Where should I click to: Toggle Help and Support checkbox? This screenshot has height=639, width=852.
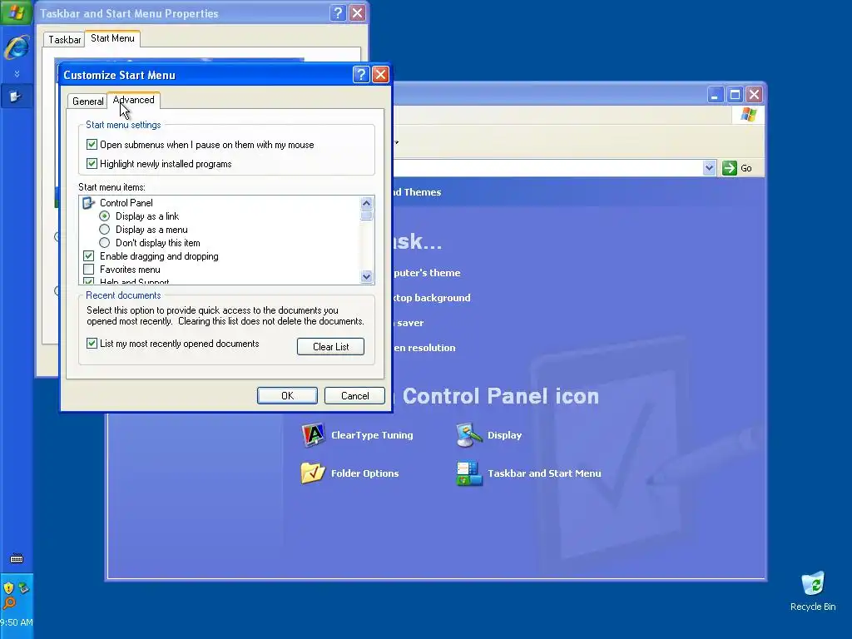[88, 281]
